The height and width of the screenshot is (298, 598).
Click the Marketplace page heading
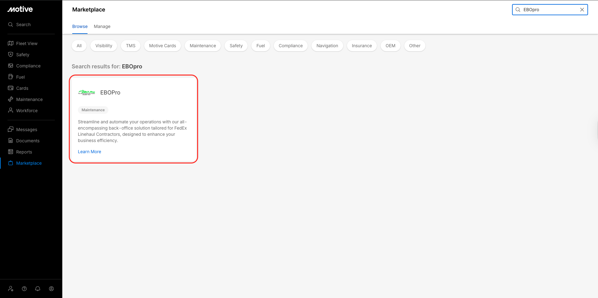pyautogui.click(x=89, y=10)
